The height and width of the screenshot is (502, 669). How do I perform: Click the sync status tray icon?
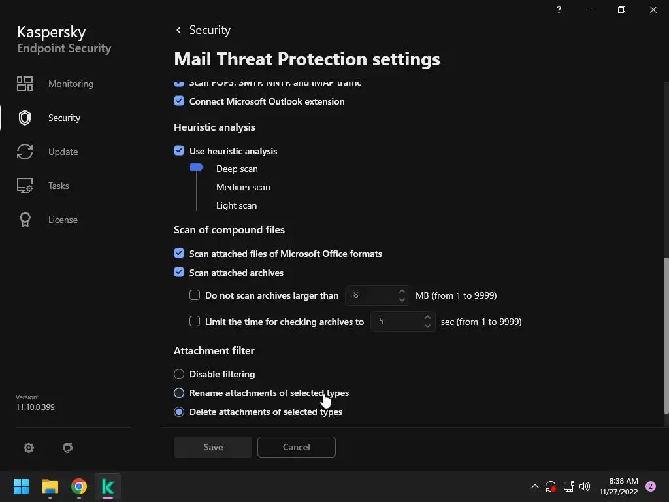pos(550,486)
